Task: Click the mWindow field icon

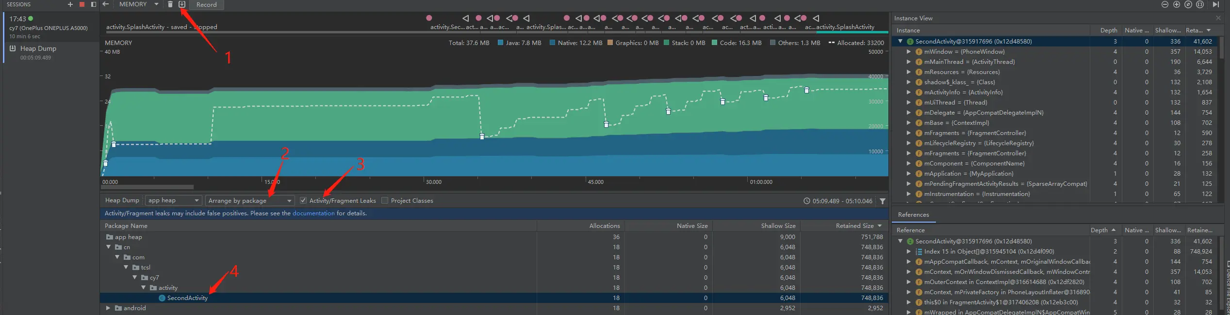Action: pyautogui.click(x=918, y=52)
